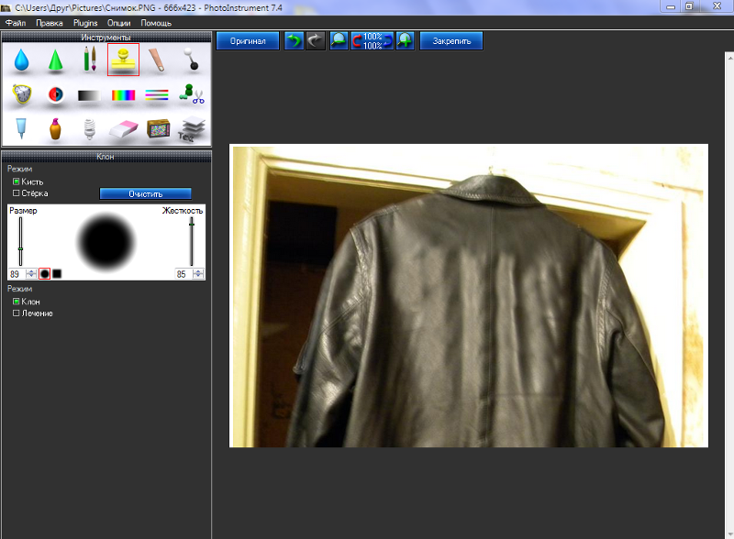Viewport: 734px width, 539px height.
Task: Click the Жесткость value stepper arrows
Action: click(x=199, y=274)
